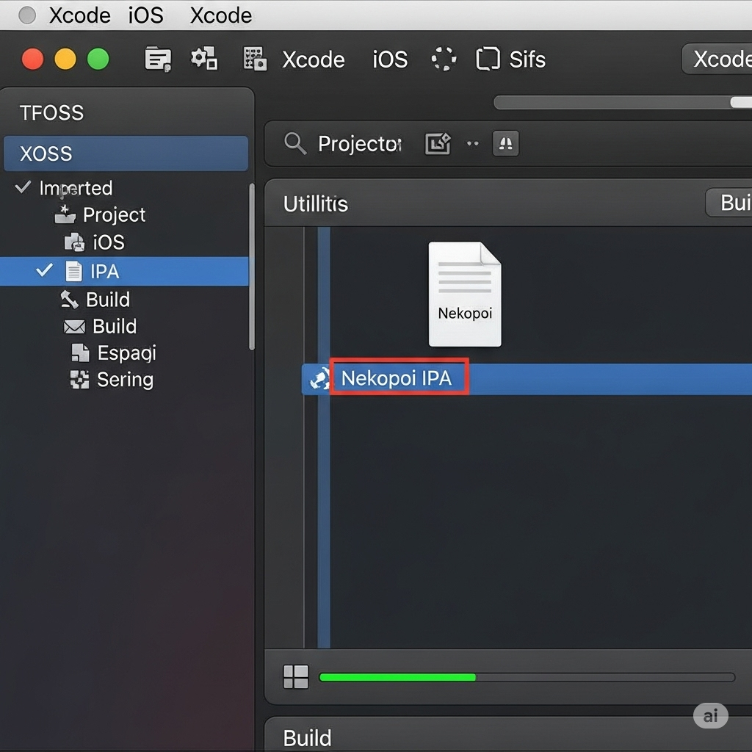Select the Nekopoi IPA list row

527,379
